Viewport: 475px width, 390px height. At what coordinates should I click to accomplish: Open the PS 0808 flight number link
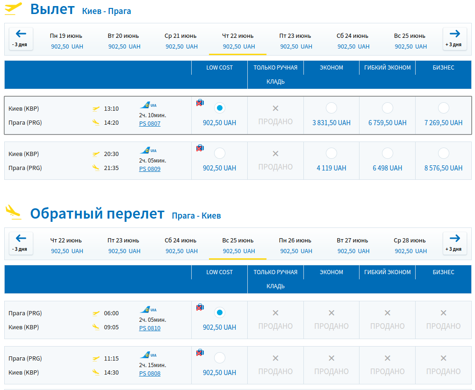click(x=150, y=374)
